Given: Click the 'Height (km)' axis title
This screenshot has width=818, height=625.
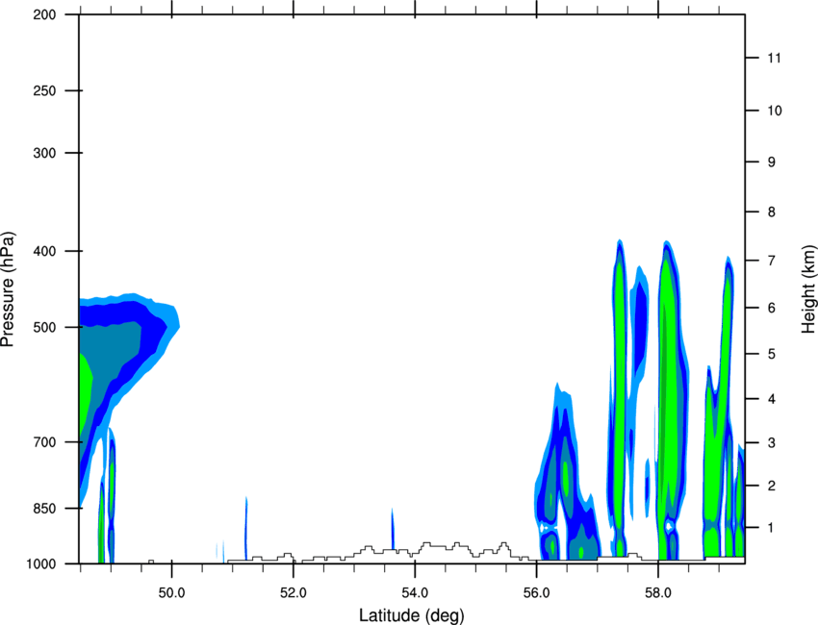Looking at the screenshot, I should (808, 289).
